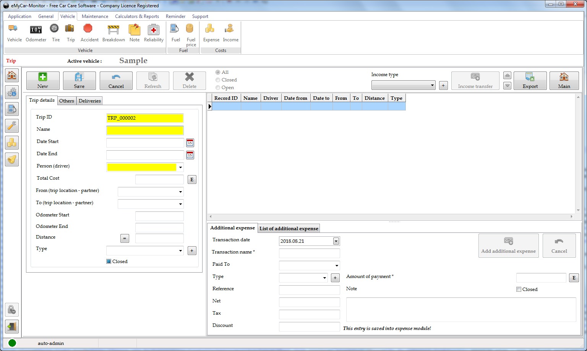Screen dimensions: 587x351
Task: Click the E button beside Total Cost
Action: click(192, 179)
